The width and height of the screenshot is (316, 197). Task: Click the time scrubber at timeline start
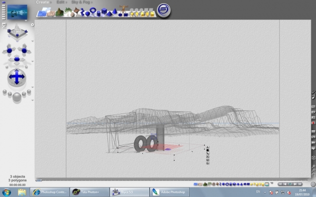pyautogui.click(x=38, y=180)
